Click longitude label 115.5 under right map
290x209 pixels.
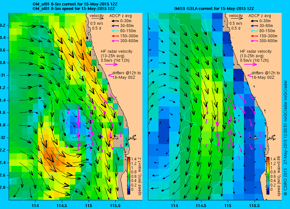point(255,206)
